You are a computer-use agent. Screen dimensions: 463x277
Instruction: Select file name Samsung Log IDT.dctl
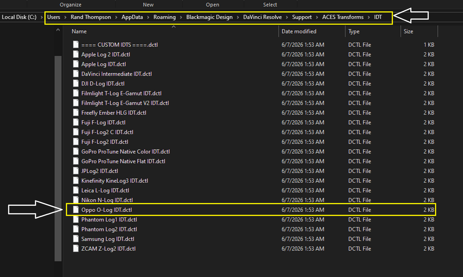tap(108, 239)
